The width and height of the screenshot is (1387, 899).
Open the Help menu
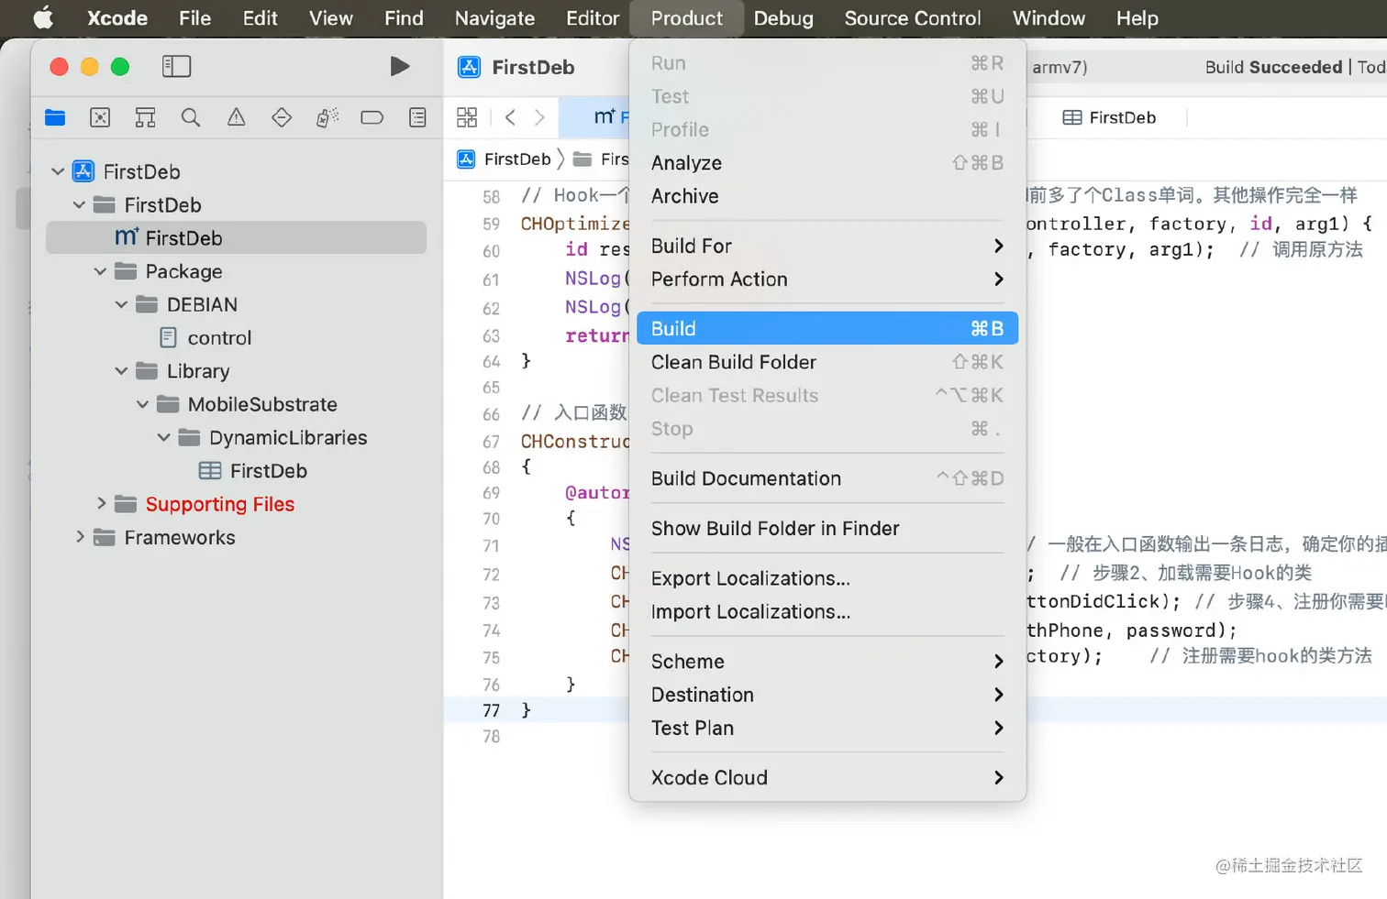1137,18
